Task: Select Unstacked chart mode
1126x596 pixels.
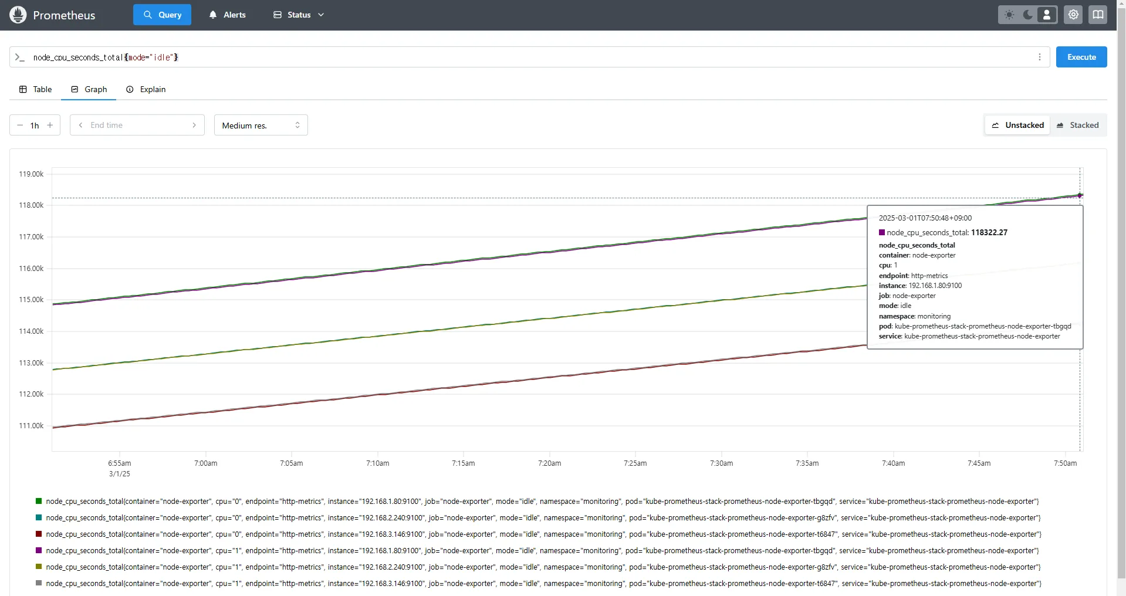Action: 1017,125
